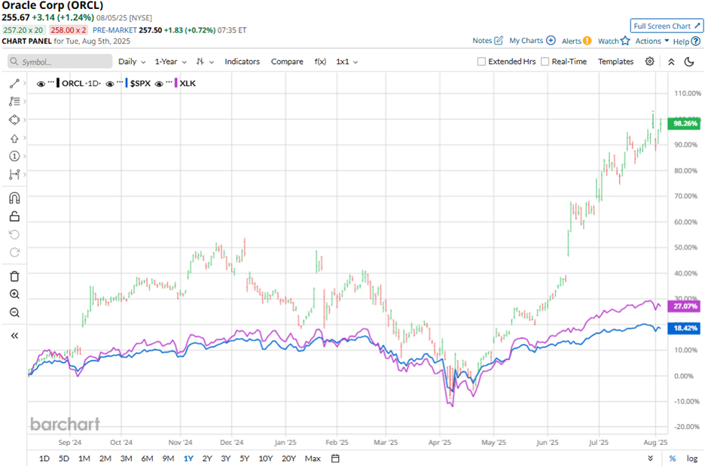Screen dimensions: 708x466
Task: Expand the bottom panel double chevron
Action: (x=650, y=458)
